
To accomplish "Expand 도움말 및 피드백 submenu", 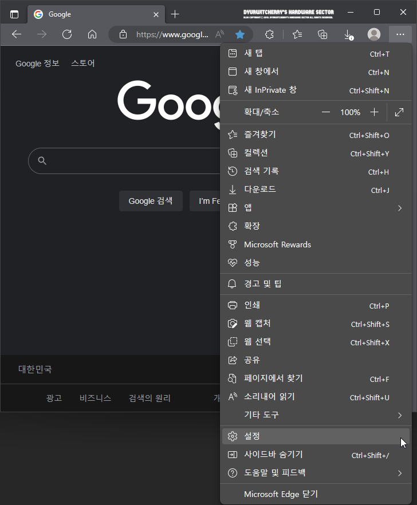I will click(316, 473).
